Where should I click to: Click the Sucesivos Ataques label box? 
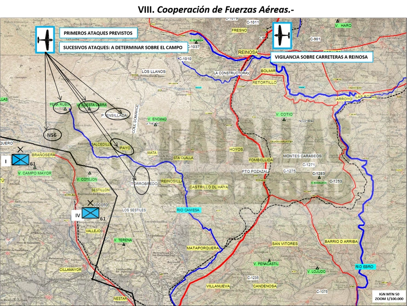(x=123, y=47)
